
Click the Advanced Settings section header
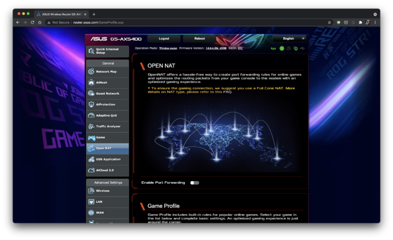pyautogui.click(x=108, y=183)
